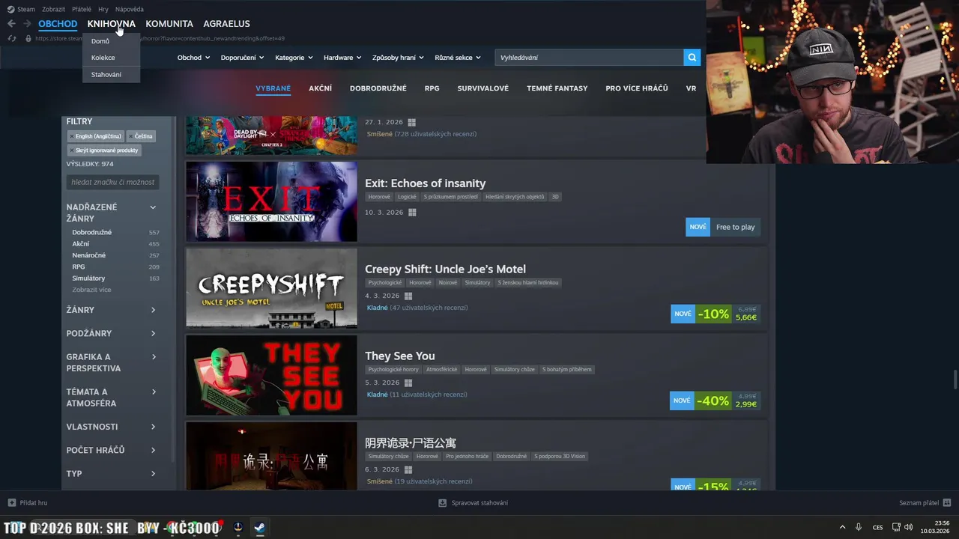Click Free to play button
This screenshot has height=539, width=959.
[x=735, y=227]
